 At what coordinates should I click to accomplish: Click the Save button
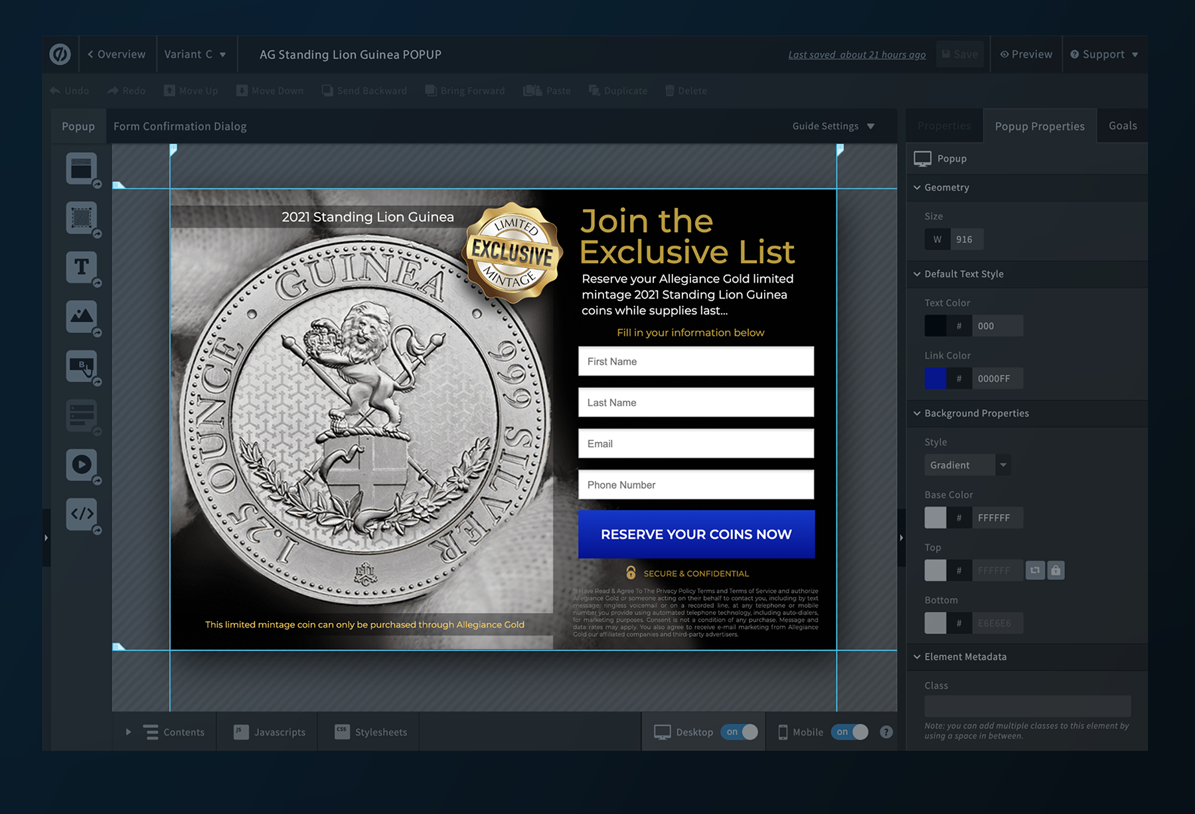coord(960,54)
